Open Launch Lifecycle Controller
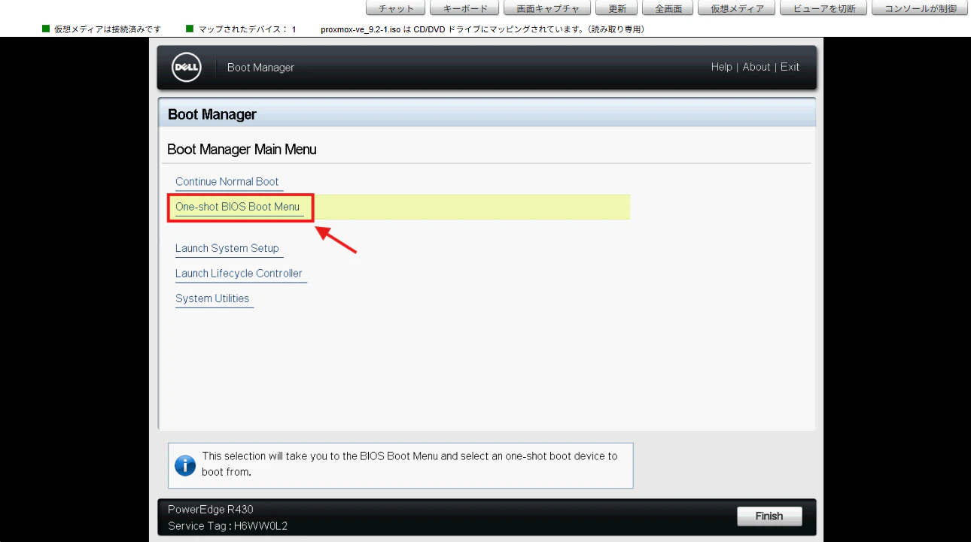The height and width of the screenshot is (542, 971). tap(239, 274)
